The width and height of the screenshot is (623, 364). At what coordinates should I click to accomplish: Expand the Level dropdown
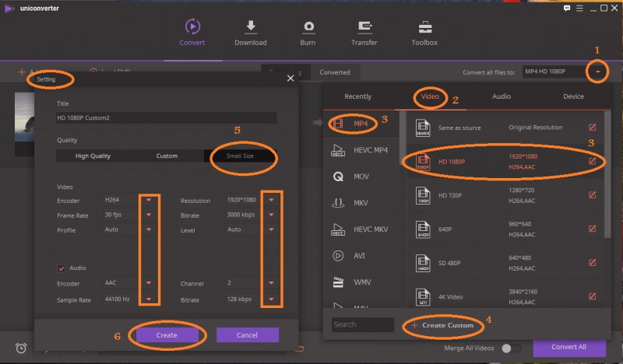[271, 229]
